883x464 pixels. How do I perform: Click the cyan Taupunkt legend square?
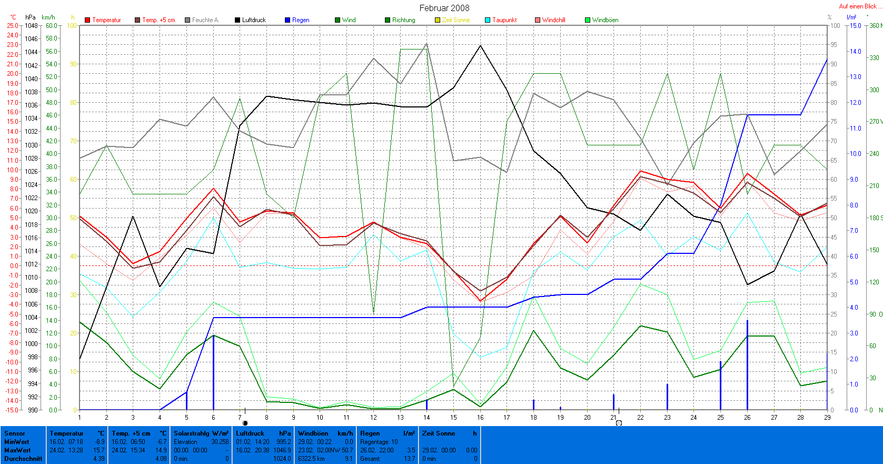point(488,20)
